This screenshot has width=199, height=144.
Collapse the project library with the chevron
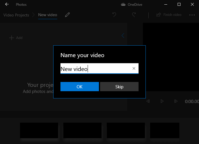tap(123, 36)
